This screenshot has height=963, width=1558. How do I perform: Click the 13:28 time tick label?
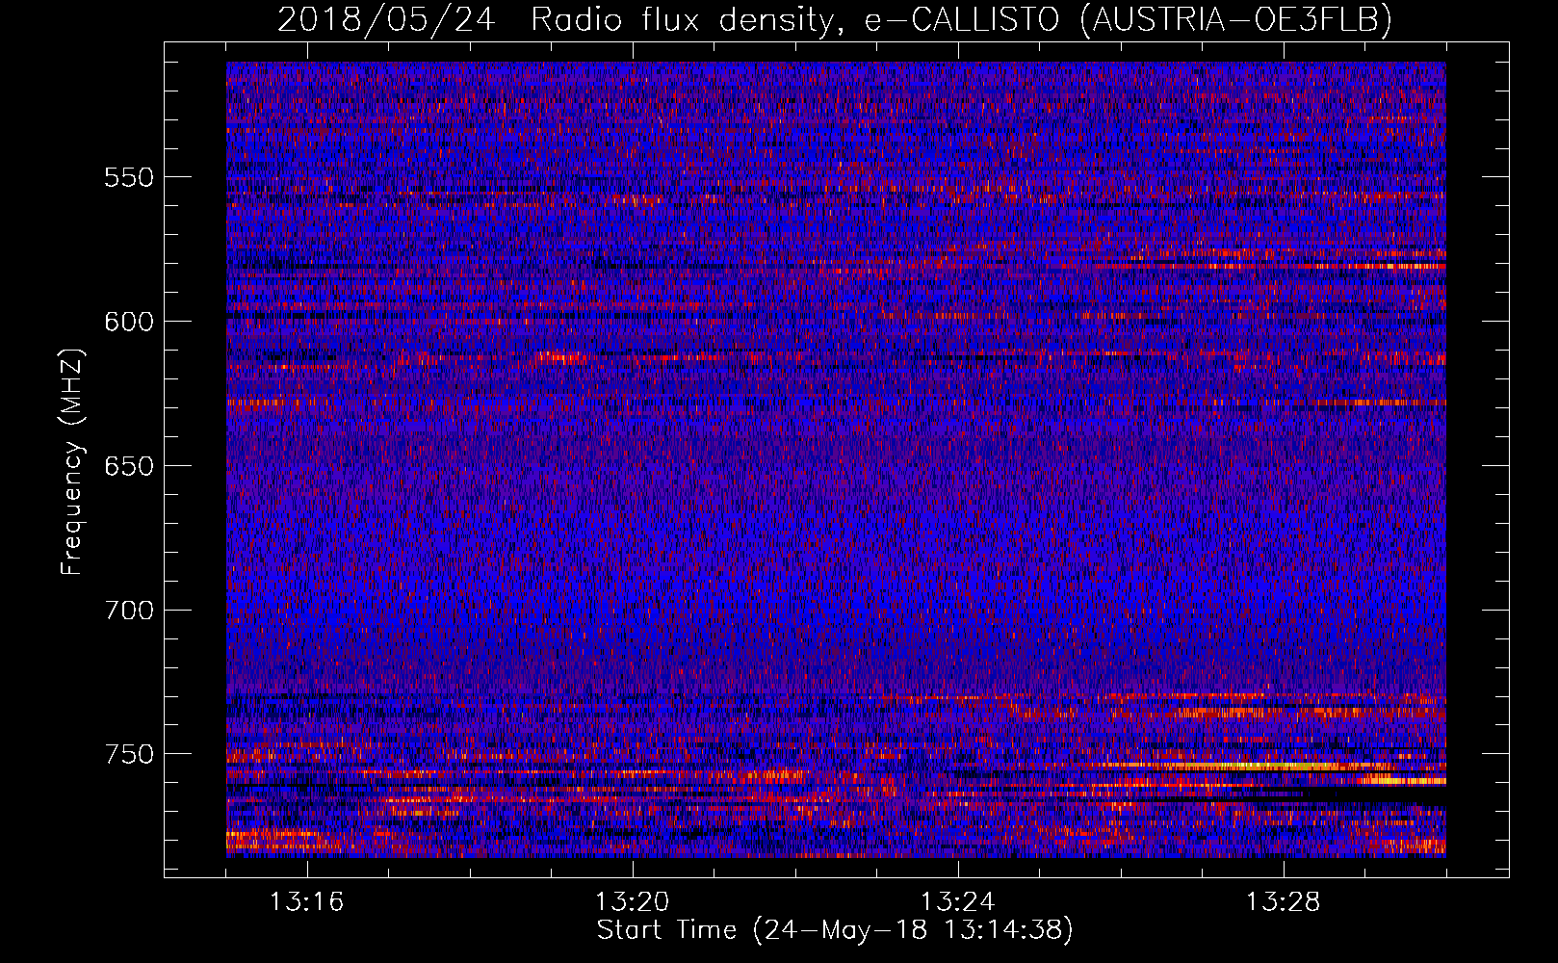(x=1284, y=902)
